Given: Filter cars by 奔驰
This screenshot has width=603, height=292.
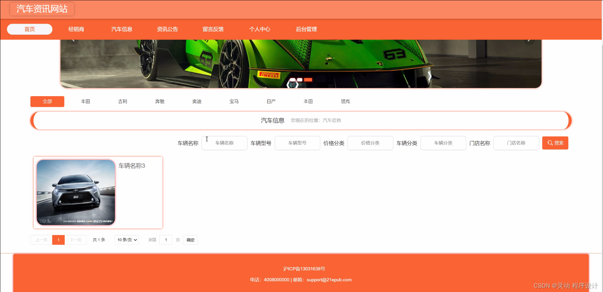Looking at the screenshot, I should click(160, 101).
